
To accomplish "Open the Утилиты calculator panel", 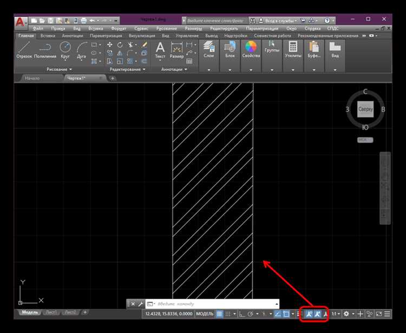I will (x=293, y=50).
